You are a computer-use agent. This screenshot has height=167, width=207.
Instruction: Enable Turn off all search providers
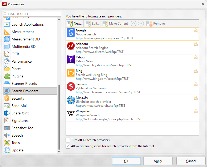(68, 140)
